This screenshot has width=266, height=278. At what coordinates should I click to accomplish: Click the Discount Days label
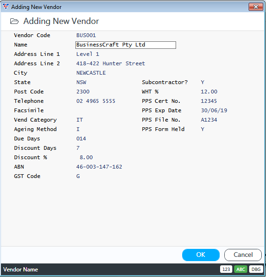tap(35, 148)
